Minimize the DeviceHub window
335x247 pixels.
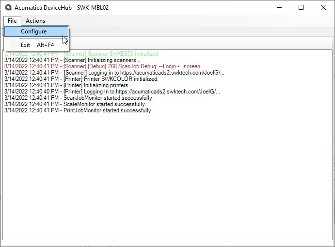click(x=279, y=7)
